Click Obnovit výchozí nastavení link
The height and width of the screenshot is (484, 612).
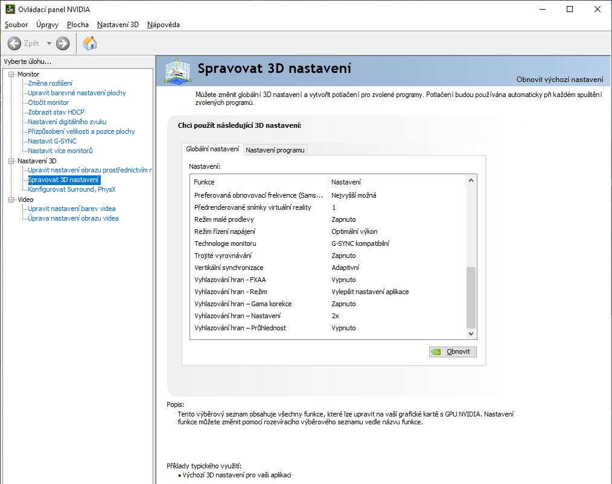(x=559, y=80)
